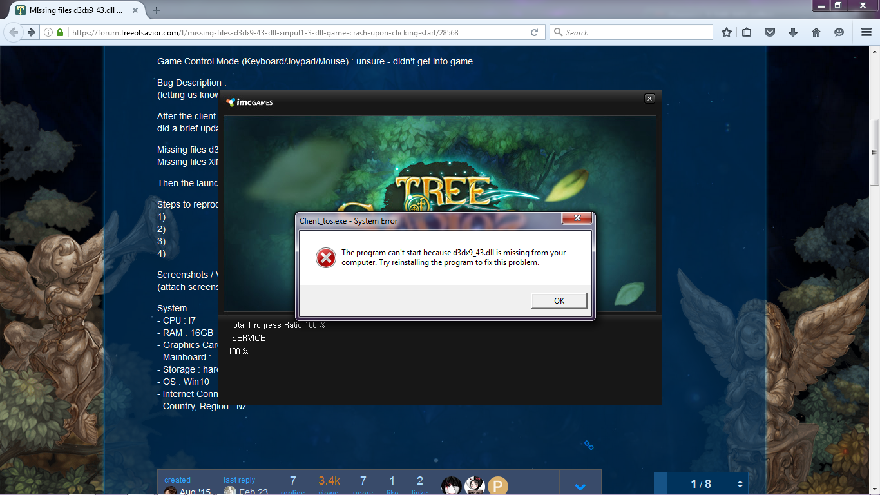Click the 'Total Progress Ratio 100 %' text
This screenshot has height=495, width=880.
tap(276, 325)
